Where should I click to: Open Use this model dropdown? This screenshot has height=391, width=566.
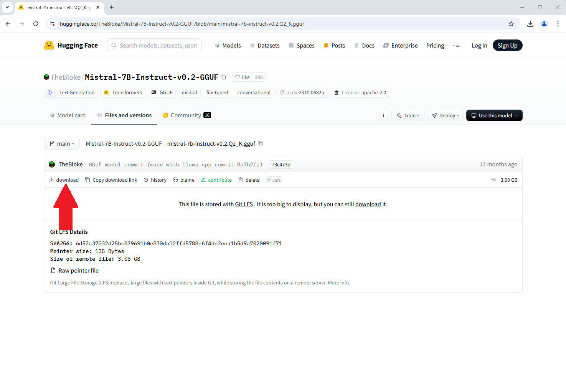494,115
